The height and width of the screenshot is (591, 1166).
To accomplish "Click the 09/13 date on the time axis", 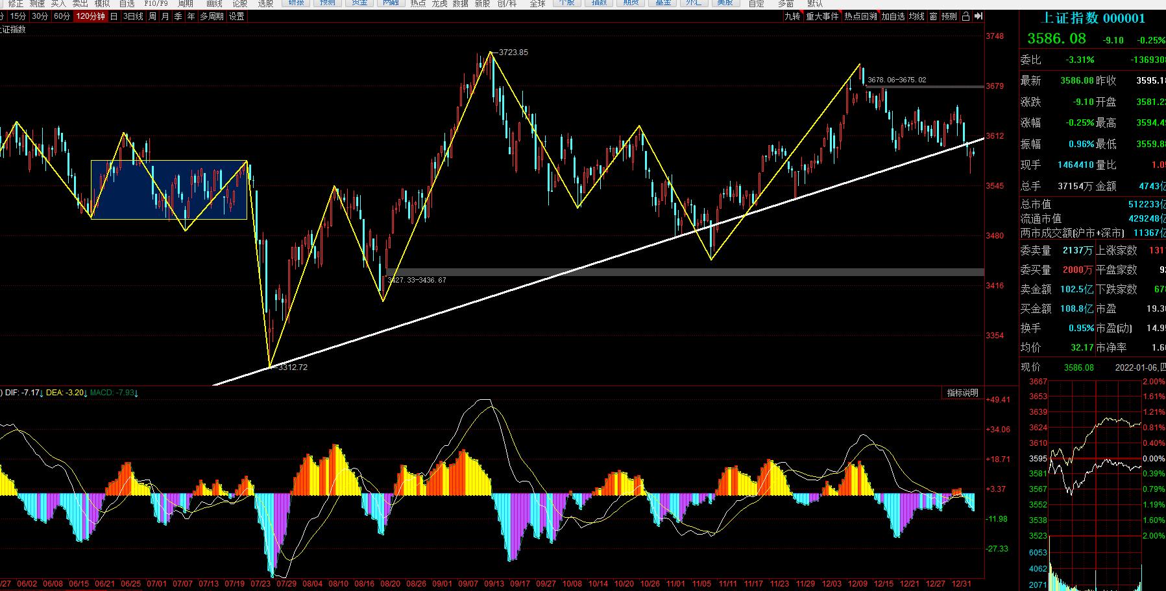I will point(494,584).
